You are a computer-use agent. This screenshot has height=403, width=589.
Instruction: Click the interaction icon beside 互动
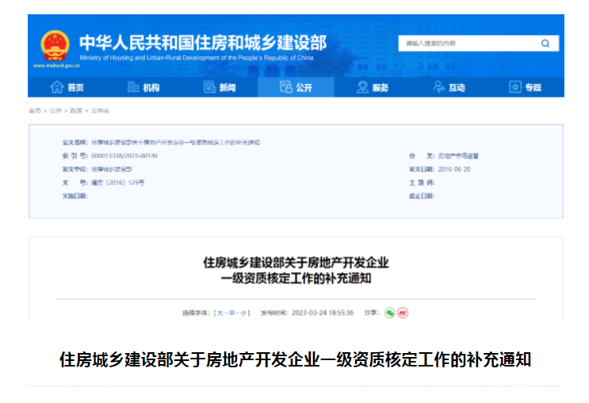(438, 86)
